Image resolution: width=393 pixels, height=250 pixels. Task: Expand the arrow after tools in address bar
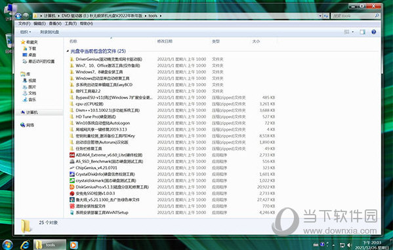[x=161, y=16]
